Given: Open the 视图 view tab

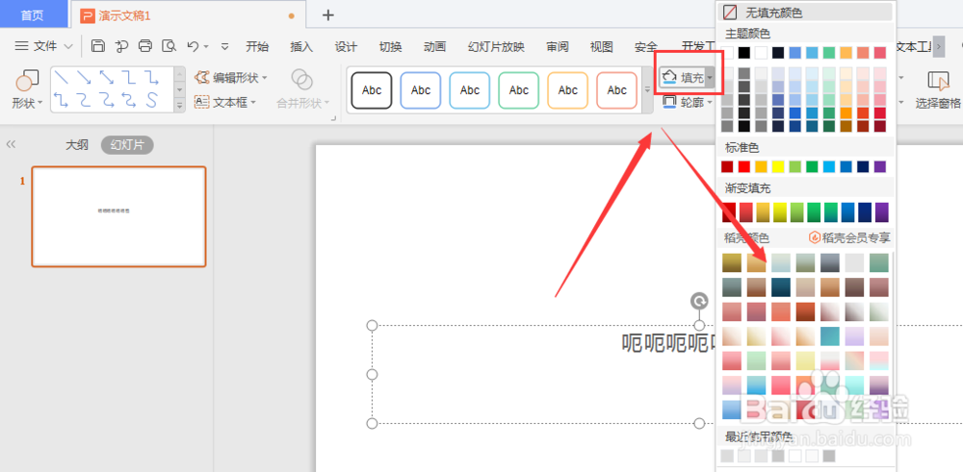Looking at the screenshot, I should pos(601,46).
